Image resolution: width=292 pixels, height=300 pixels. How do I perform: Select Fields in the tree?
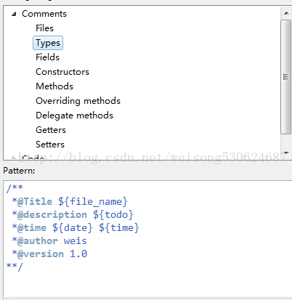pos(47,57)
